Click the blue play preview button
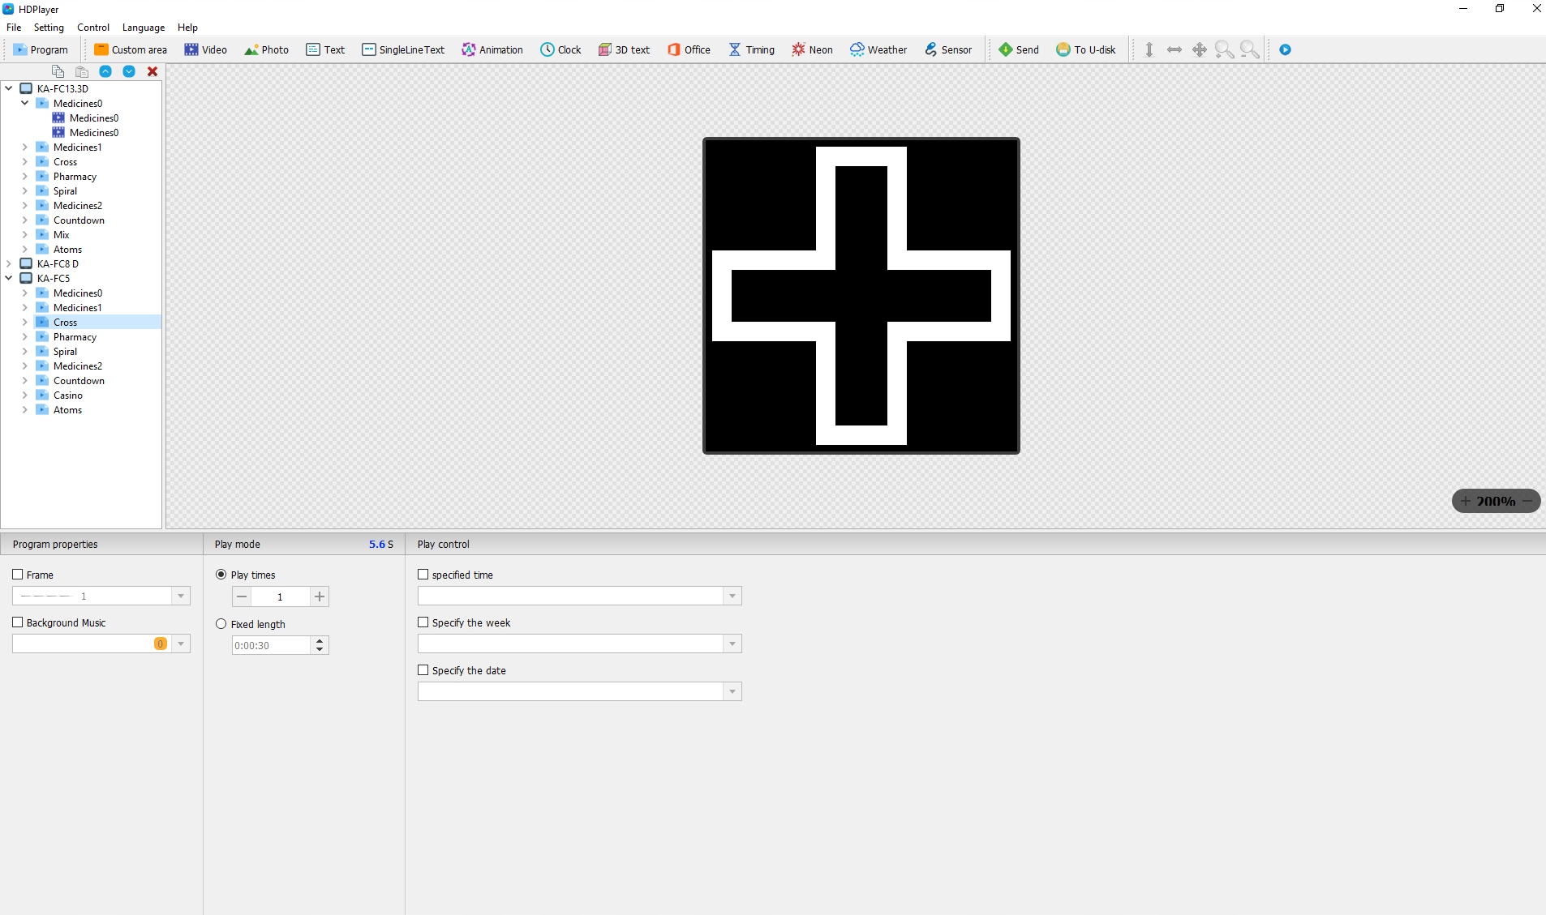Image resolution: width=1546 pixels, height=915 pixels. (1285, 49)
